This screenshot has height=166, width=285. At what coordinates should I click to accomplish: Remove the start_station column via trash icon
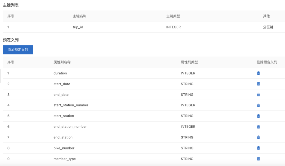258,116
